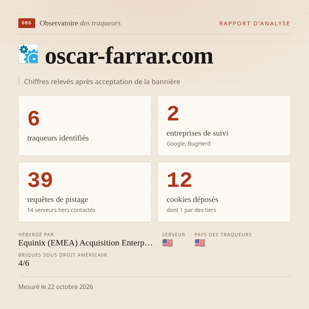The image size is (309, 309).
Task: Click the 4/6 value
Action: [24, 263]
